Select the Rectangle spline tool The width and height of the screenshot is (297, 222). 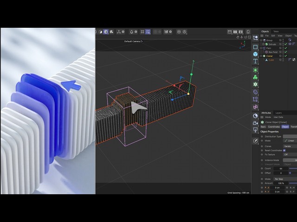pos(255,47)
